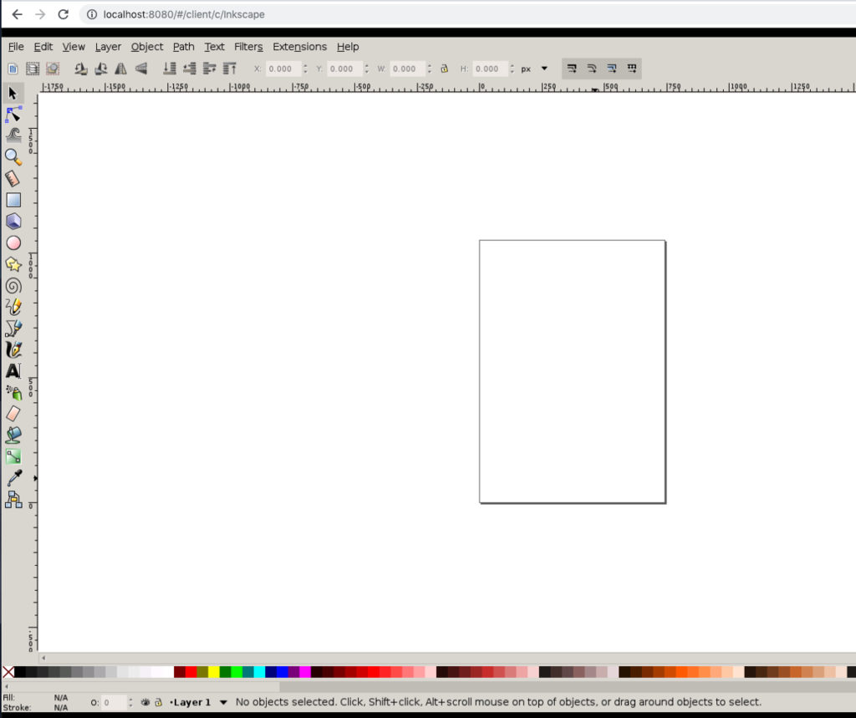This screenshot has height=718, width=856.
Task: Select the Rectangle tool
Action: 13,199
